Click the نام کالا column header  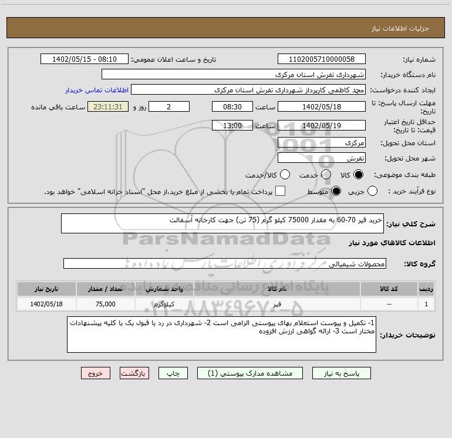pyautogui.click(x=276, y=289)
